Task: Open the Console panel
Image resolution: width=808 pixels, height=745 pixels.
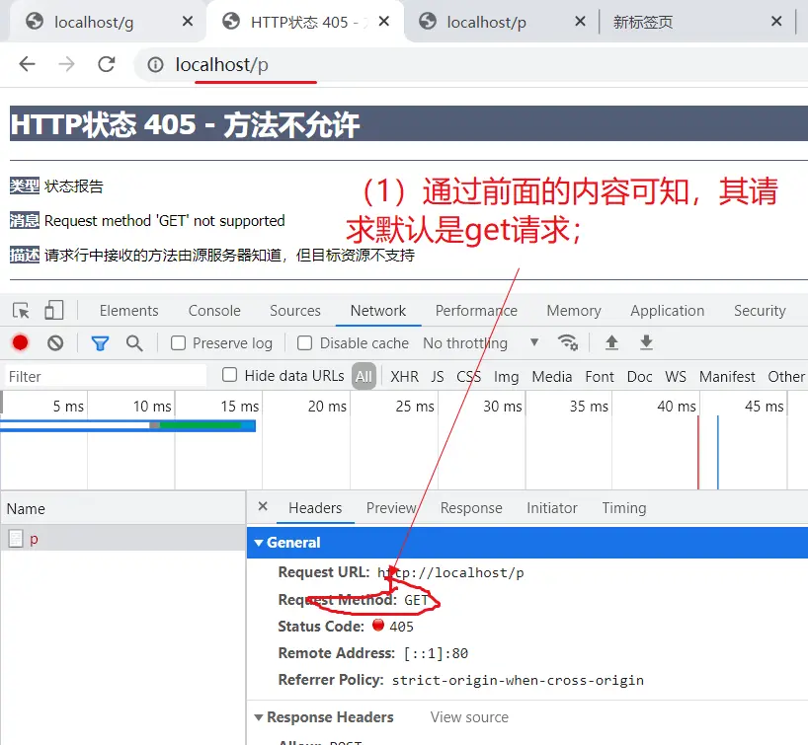Action: tap(214, 311)
